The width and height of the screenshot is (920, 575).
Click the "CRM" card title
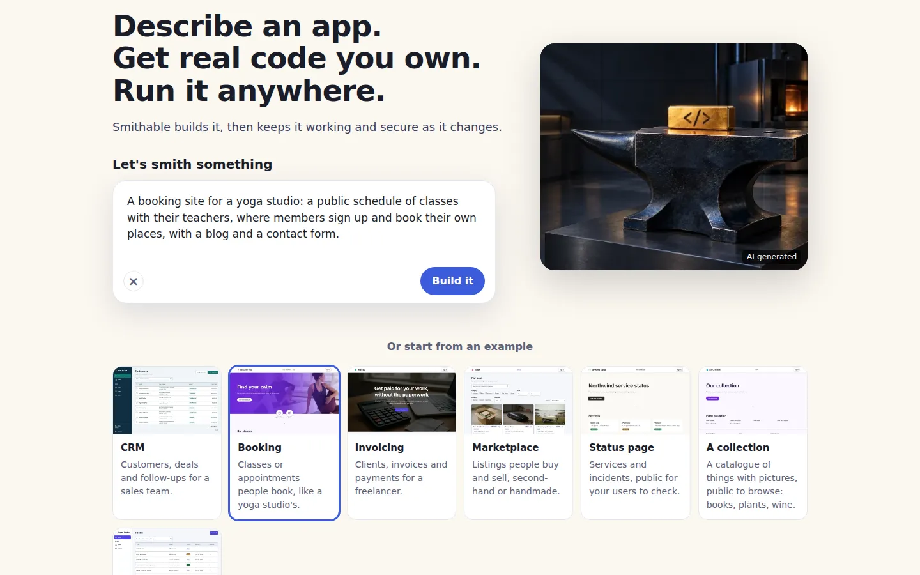coord(133,448)
